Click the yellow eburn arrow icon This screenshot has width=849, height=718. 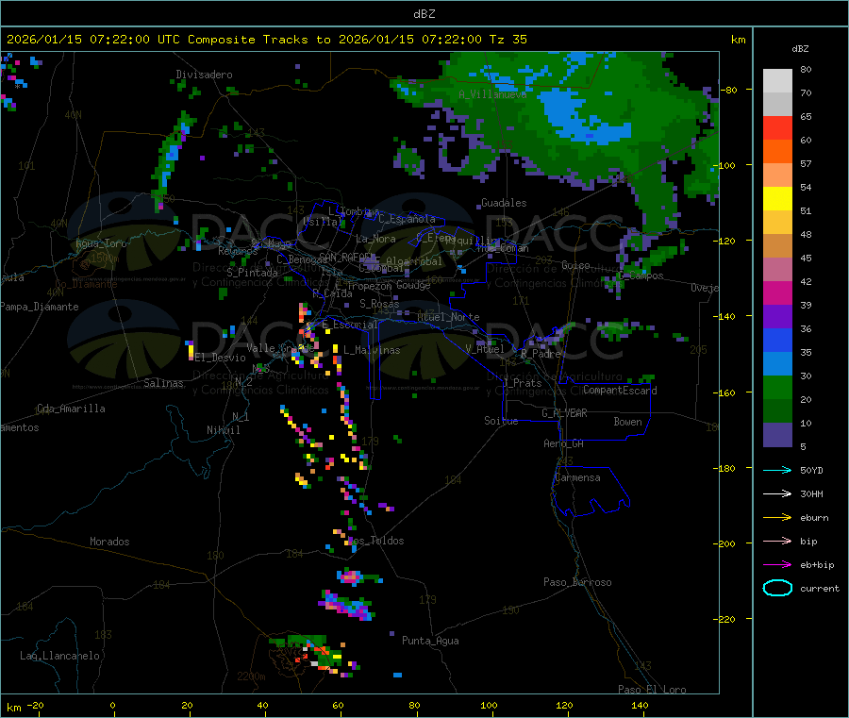pos(777,518)
